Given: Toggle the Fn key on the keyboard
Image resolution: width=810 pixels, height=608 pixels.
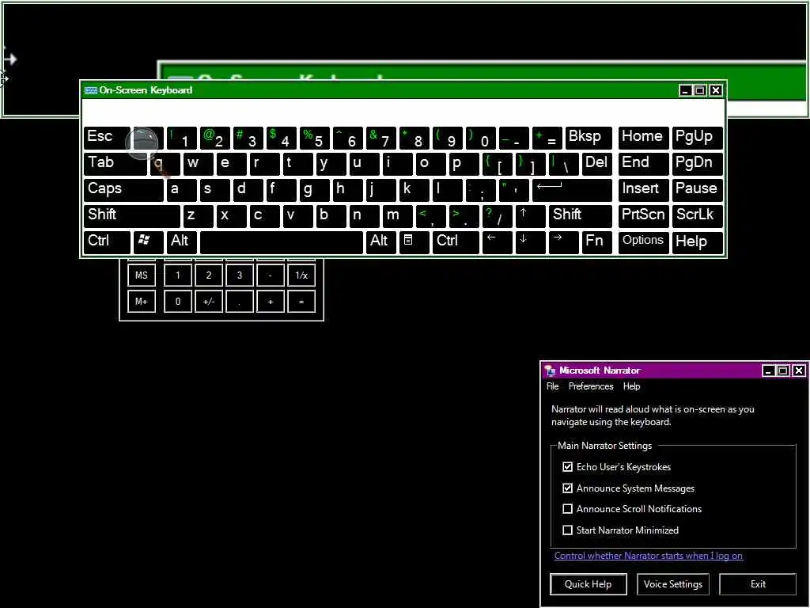Looking at the screenshot, I should [x=596, y=241].
